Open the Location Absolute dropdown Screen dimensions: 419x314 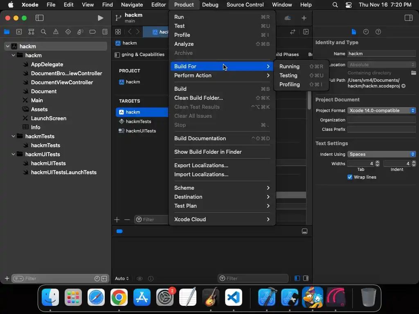(x=381, y=65)
